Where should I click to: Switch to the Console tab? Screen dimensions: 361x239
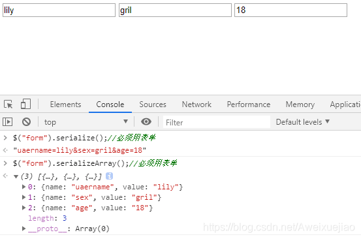[110, 104]
